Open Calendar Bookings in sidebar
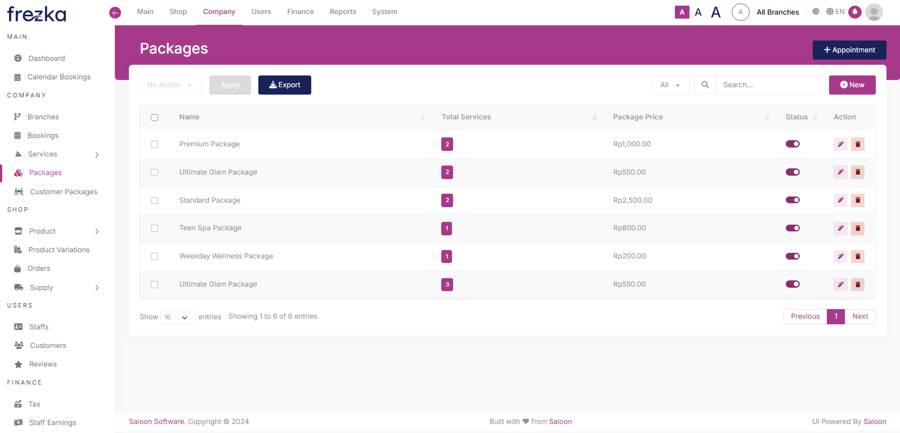 [59, 77]
